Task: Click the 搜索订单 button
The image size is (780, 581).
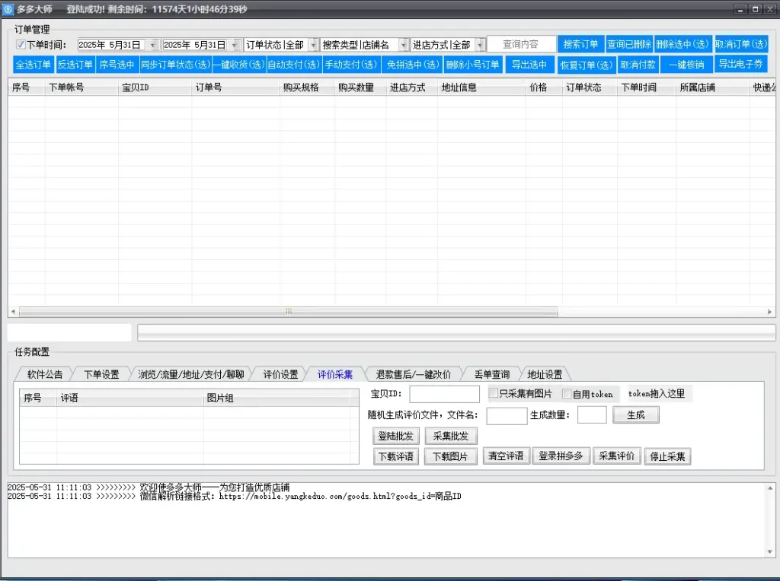Action: pyautogui.click(x=580, y=44)
